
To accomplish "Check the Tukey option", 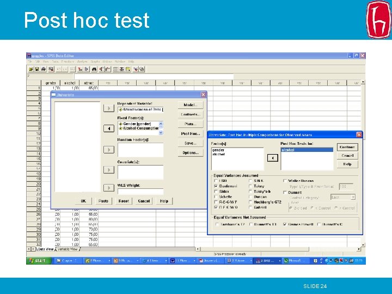I will [250, 186].
